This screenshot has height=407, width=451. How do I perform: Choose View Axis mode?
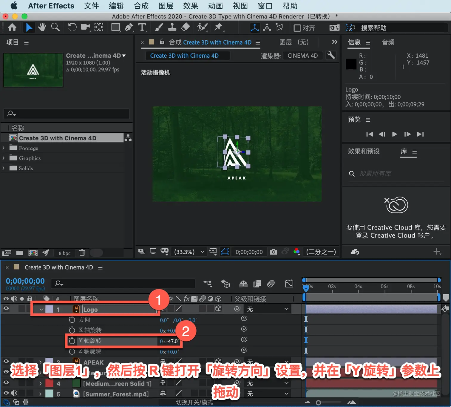pyautogui.click(x=279, y=28)
